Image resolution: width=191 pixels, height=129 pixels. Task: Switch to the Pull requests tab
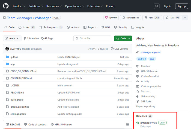tap(51, 27)
